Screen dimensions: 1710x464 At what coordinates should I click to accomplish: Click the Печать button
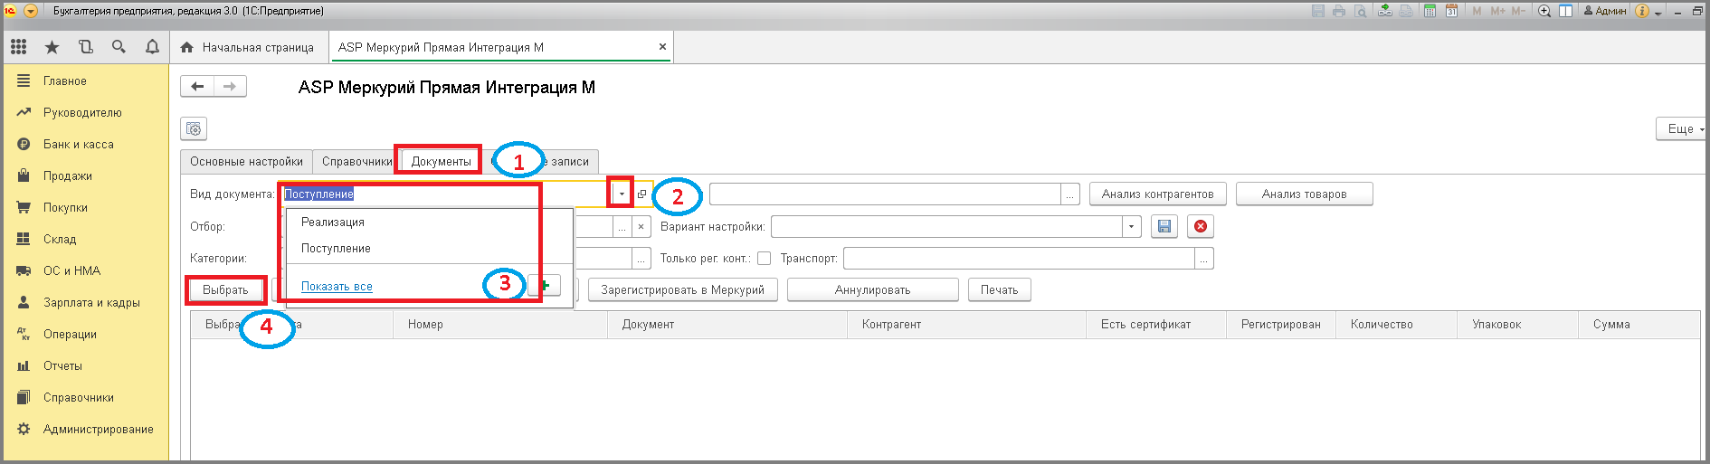(1000, 289)
